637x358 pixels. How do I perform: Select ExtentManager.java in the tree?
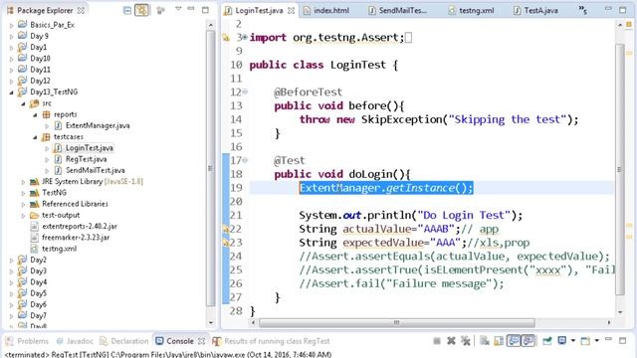click(98, 126)
